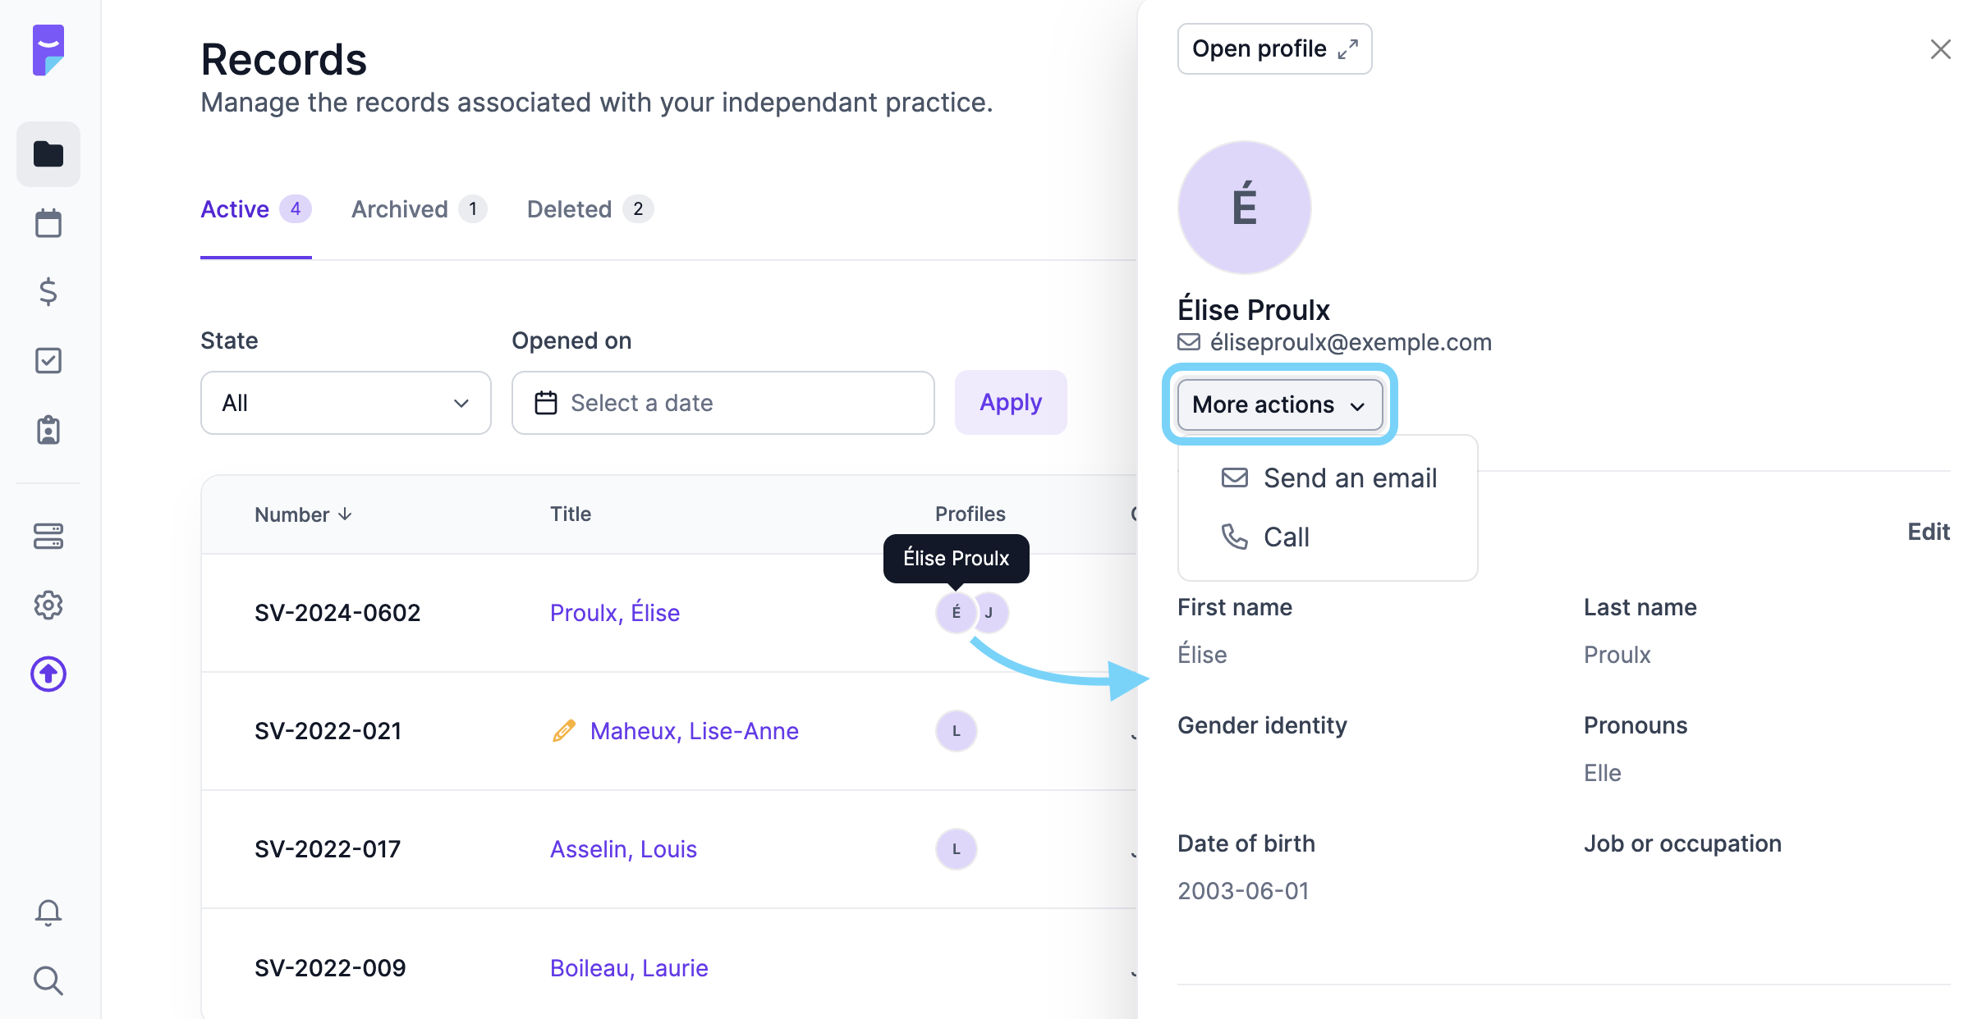1982x1019 pixels.
Task: Open the clipboard profile icon in sidebar
Action: [48, 430]
